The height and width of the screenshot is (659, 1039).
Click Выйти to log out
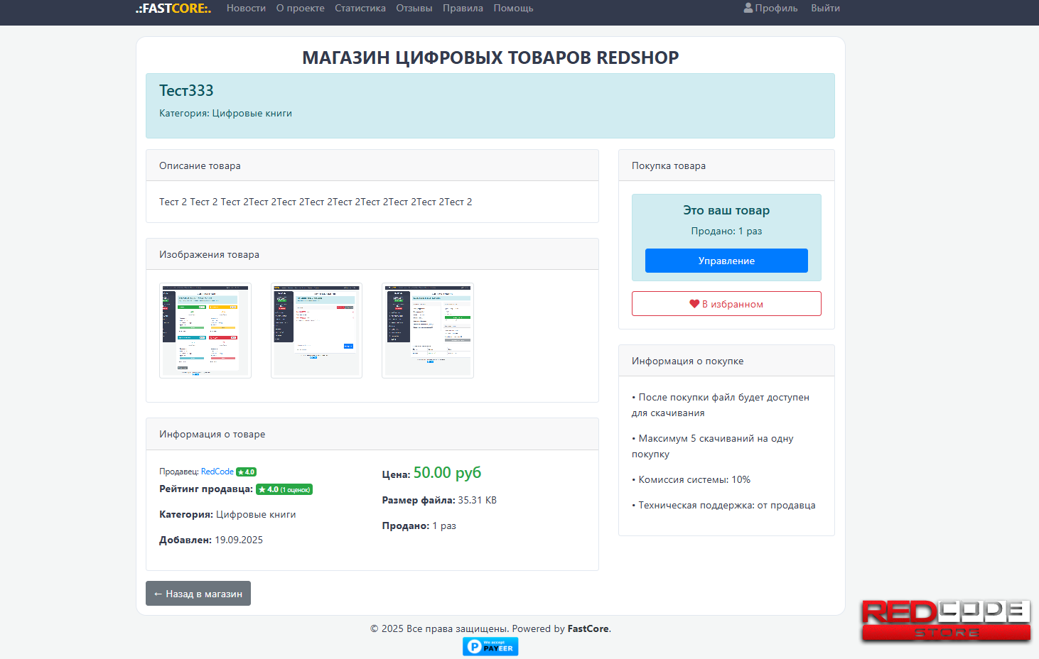pyautogui.click(x=825, y=9)
